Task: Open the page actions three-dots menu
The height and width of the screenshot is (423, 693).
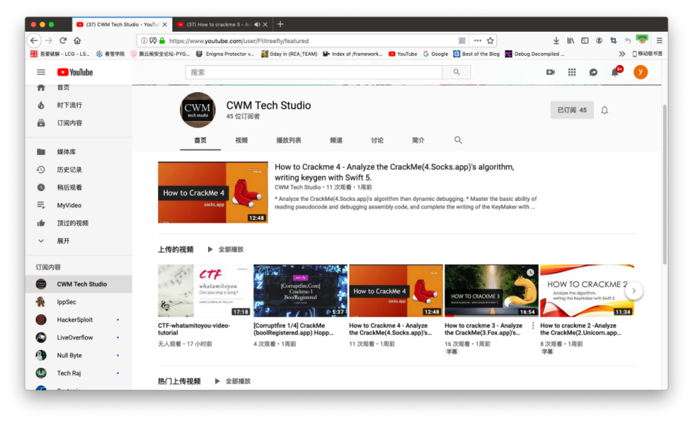Action: pos(477,41)
